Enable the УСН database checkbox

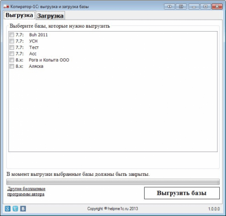click(x=12, y=41)
